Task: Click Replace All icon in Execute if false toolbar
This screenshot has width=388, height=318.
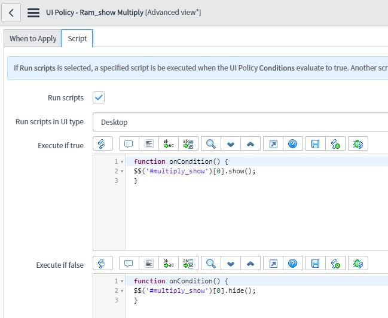Action: [x=188, y=264]
